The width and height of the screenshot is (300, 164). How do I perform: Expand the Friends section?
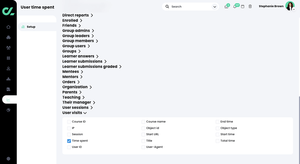[x=72, y=25]
